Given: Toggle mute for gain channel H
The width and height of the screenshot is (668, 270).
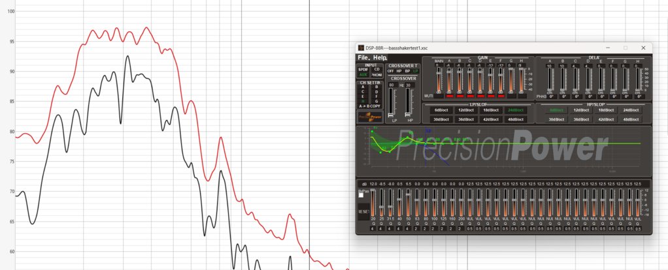Looking at the screenshot, I should (x=522, y=96).
